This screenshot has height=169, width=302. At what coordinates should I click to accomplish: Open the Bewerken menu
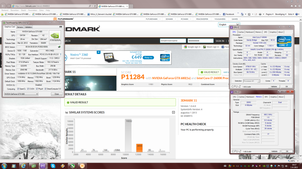click(15, 10)
